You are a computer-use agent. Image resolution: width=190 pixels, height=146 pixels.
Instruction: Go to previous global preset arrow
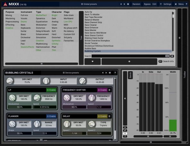click(121, 4)
